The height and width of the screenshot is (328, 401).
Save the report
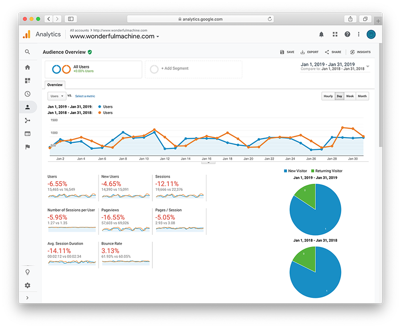pyautogui.click(x=287, y=52)
